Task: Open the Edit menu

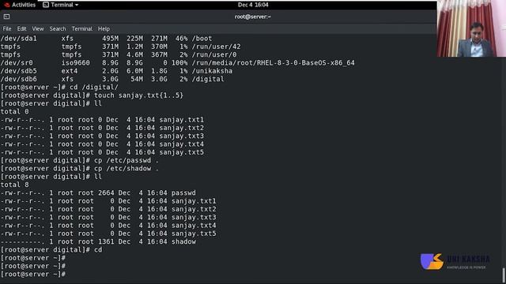Action: tap(21, 28)
